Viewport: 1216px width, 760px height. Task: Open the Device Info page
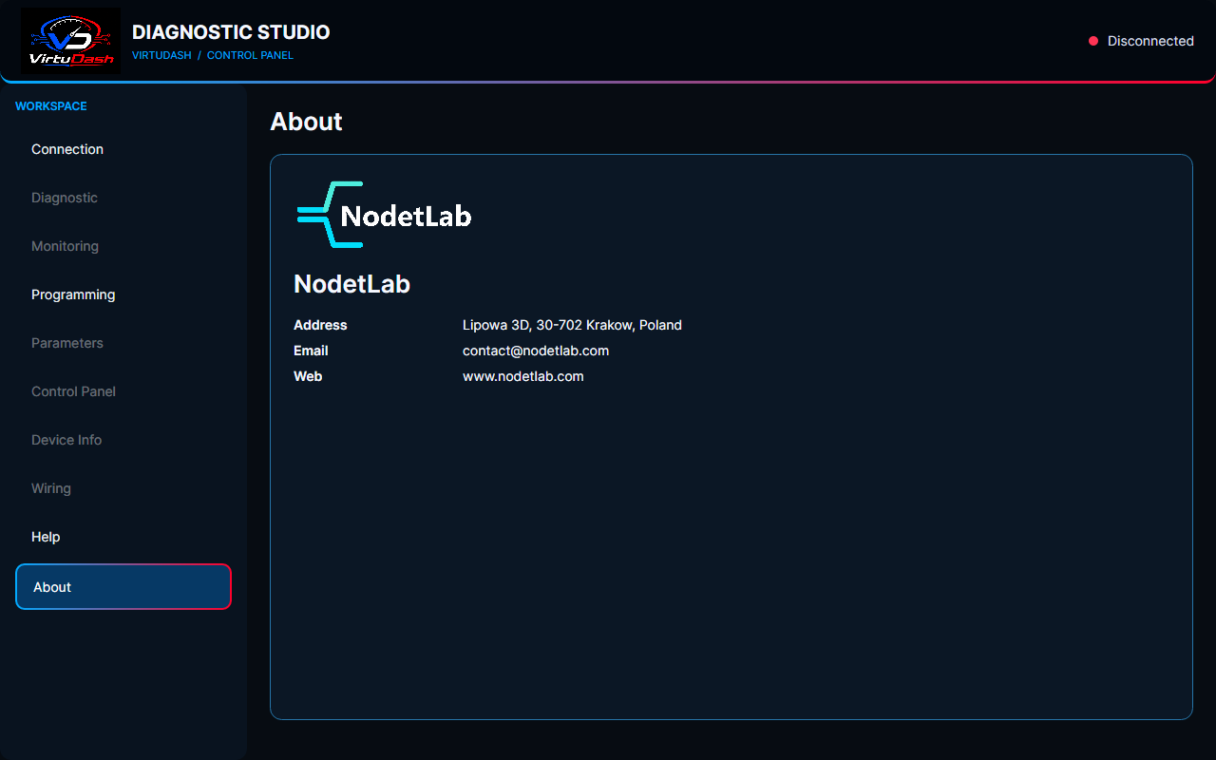123,440
